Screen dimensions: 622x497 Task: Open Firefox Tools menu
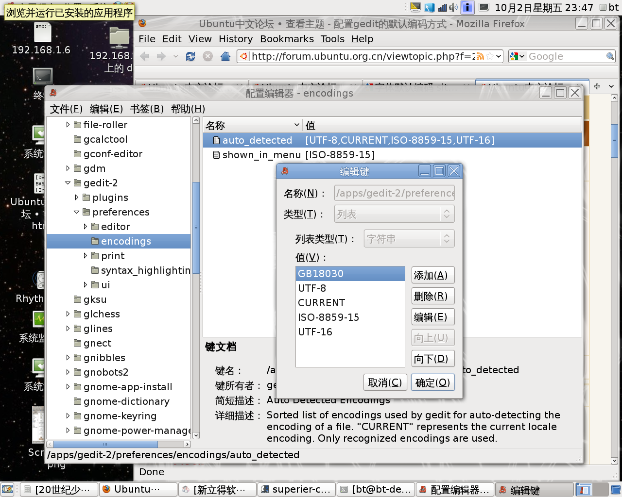pyautogui.click(x=332, y=39)
